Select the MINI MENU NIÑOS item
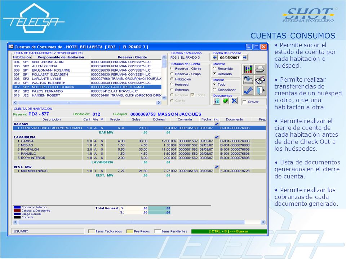 pos(139,171)
